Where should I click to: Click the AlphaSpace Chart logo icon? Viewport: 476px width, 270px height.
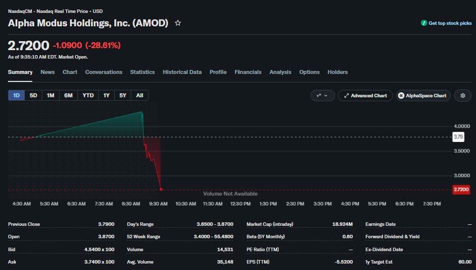click(401, 96)
